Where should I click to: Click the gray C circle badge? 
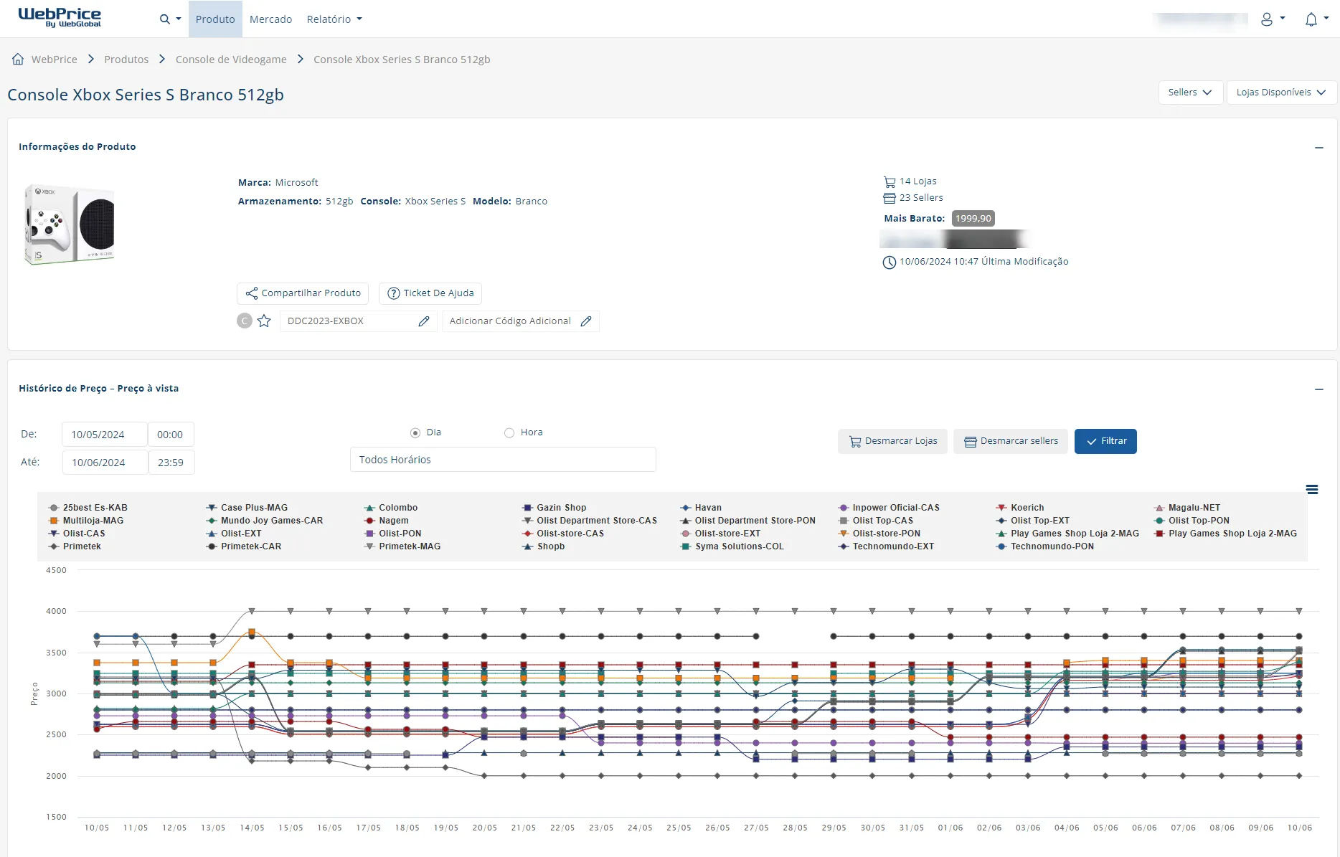tap(245, 321)
